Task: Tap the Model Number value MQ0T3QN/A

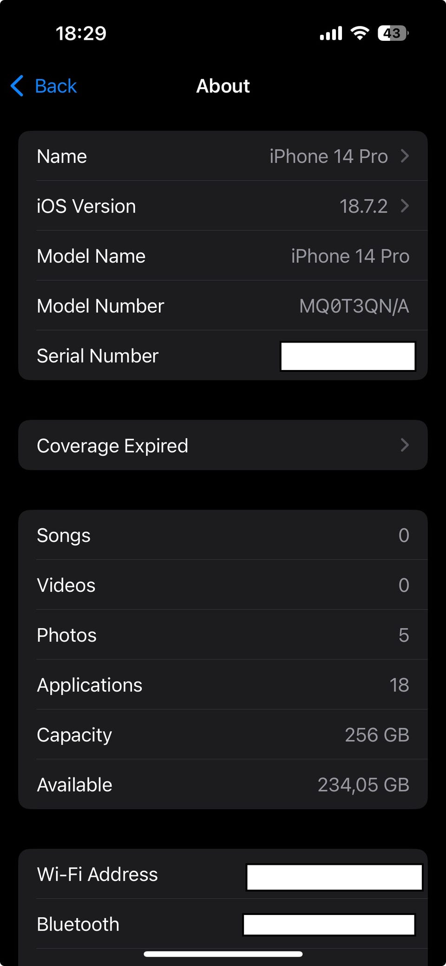Action: point(354,306)
